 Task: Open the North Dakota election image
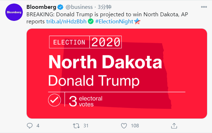[117, 74]
